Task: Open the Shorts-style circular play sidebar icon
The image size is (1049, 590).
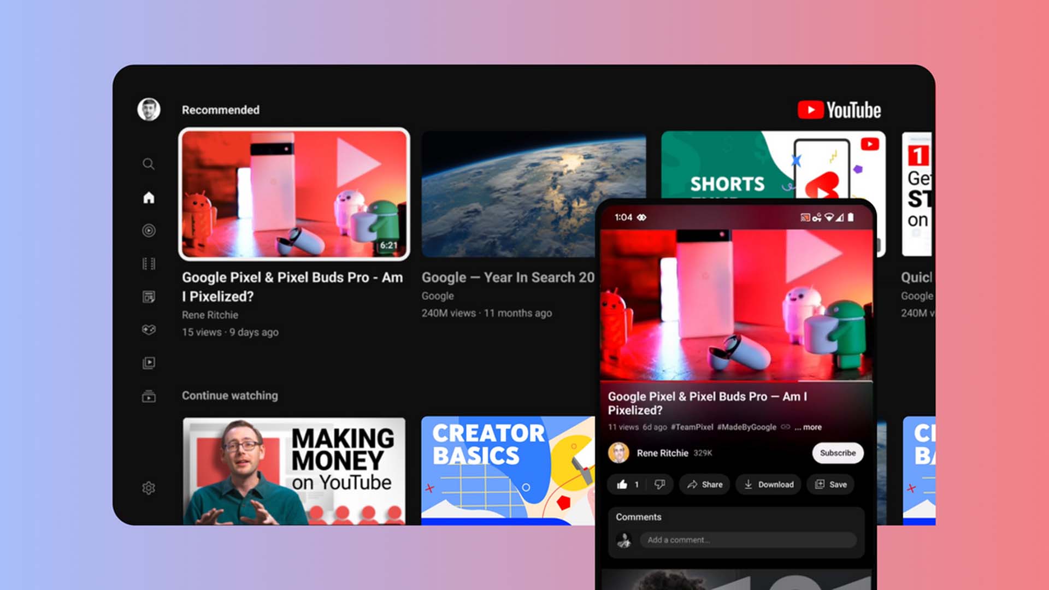Action: click(149, 231)
